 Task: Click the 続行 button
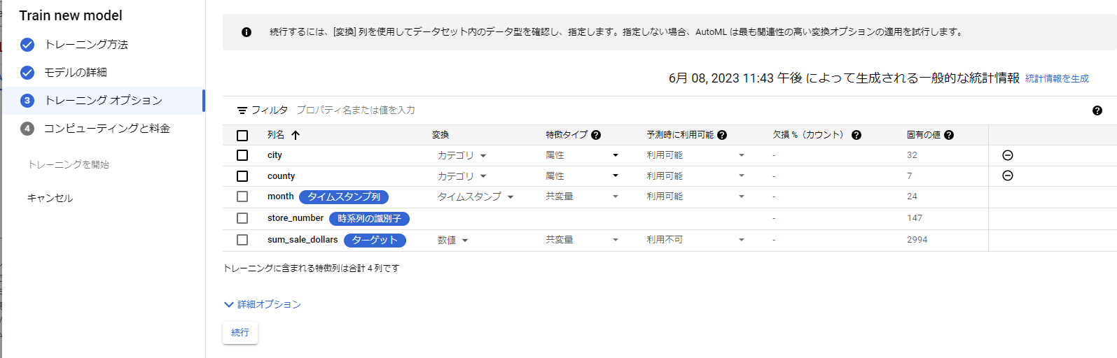click(x=240, y=333)
